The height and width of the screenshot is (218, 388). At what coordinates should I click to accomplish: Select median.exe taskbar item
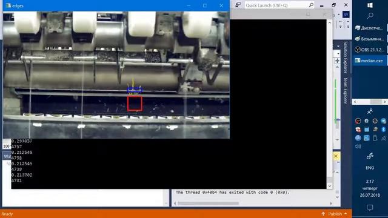(369, 61)
